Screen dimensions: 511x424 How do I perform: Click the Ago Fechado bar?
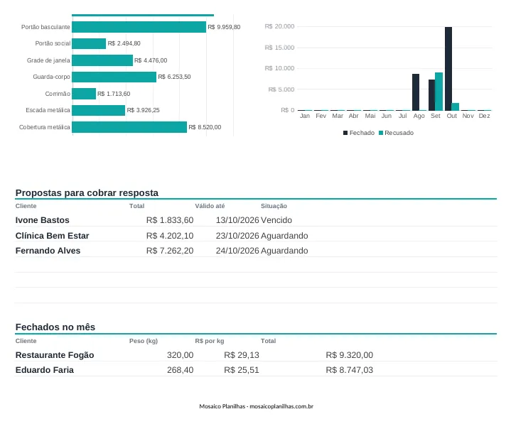click(416, 92)
